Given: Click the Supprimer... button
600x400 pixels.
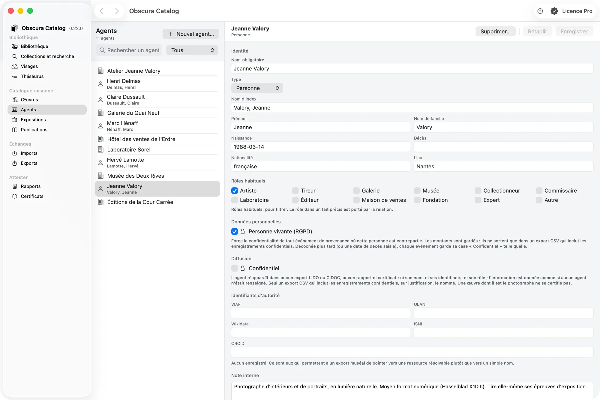Looking at the screenshot, I should click(x=495, y=31).
